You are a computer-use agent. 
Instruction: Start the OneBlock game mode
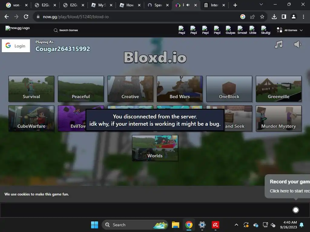pyautogui.click(x=229, y=89)
